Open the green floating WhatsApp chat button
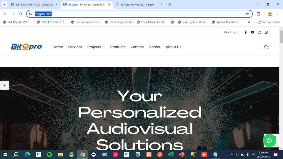Viewport: 283px width, 159px height. [269, 141]
